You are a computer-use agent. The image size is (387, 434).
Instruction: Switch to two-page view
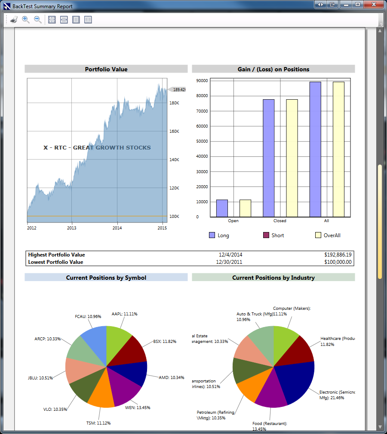pos(88,20)
